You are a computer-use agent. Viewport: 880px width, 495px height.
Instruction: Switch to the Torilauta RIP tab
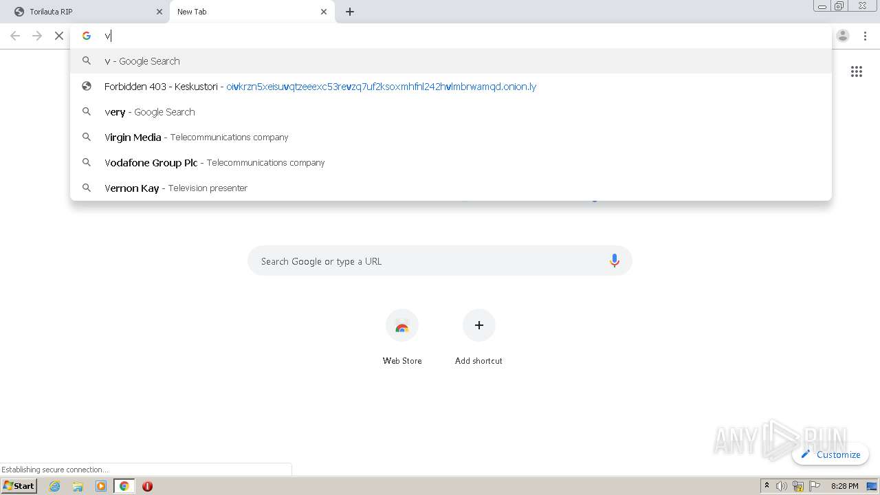coord(85,12)
